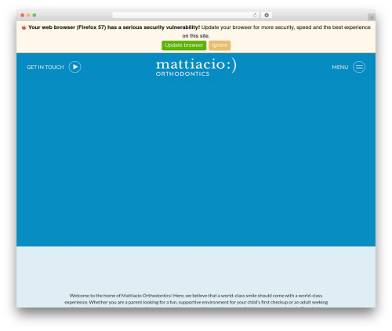Image resolution: width=392 pixels, height=331 pixels.
Task: Open the Get In Touch link
Action: 45,67
